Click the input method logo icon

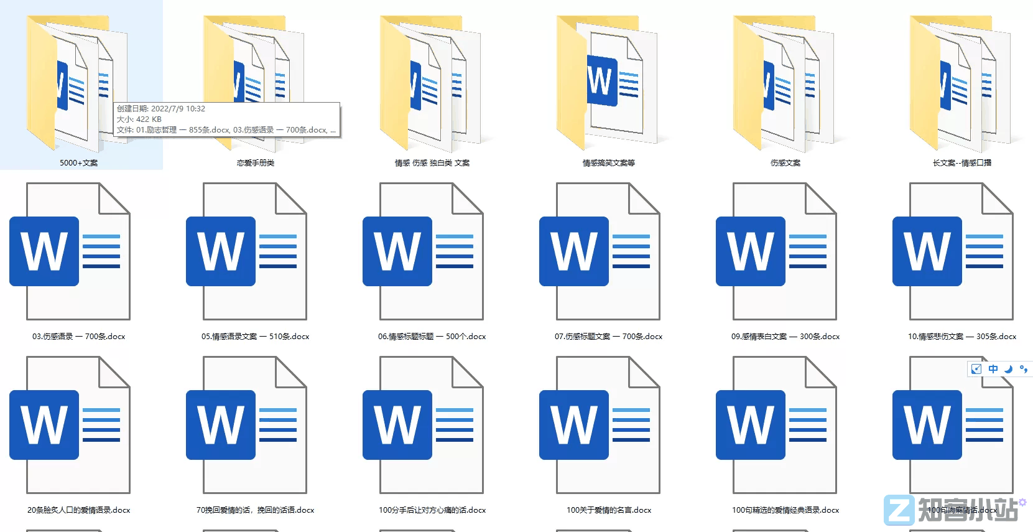(976, 369)
